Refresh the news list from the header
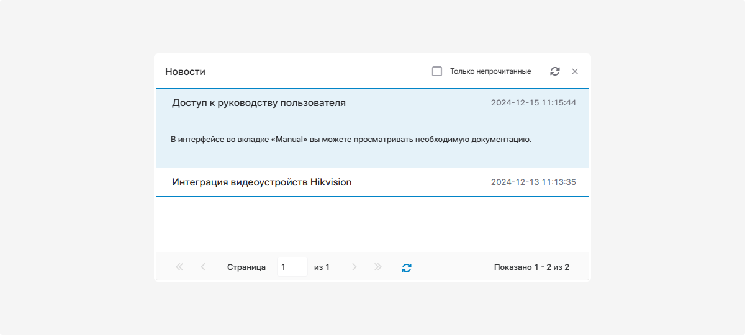 click(554, 71)
